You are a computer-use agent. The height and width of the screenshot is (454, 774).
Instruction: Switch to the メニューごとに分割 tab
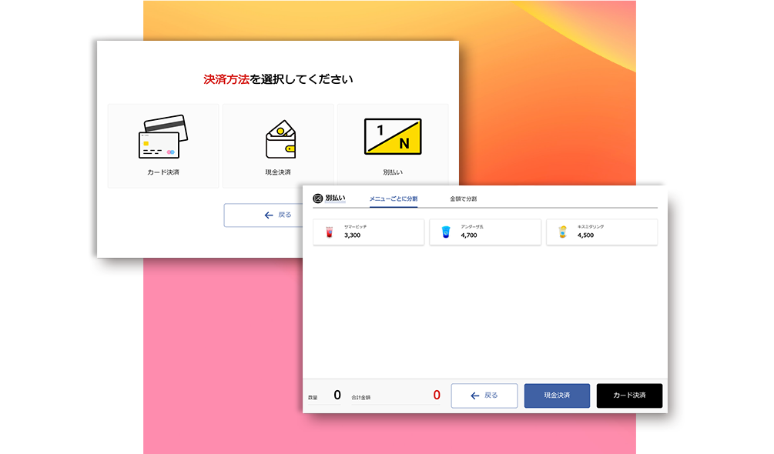[x=393, y=199]
